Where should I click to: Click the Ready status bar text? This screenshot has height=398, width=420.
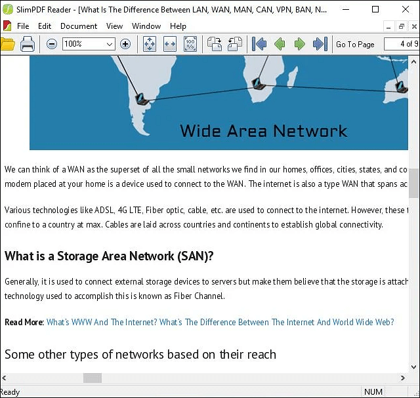(10, 392)
